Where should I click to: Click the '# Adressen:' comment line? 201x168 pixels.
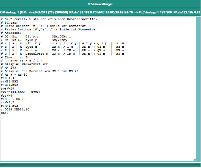pyautogui.click(x=11, y=33)
